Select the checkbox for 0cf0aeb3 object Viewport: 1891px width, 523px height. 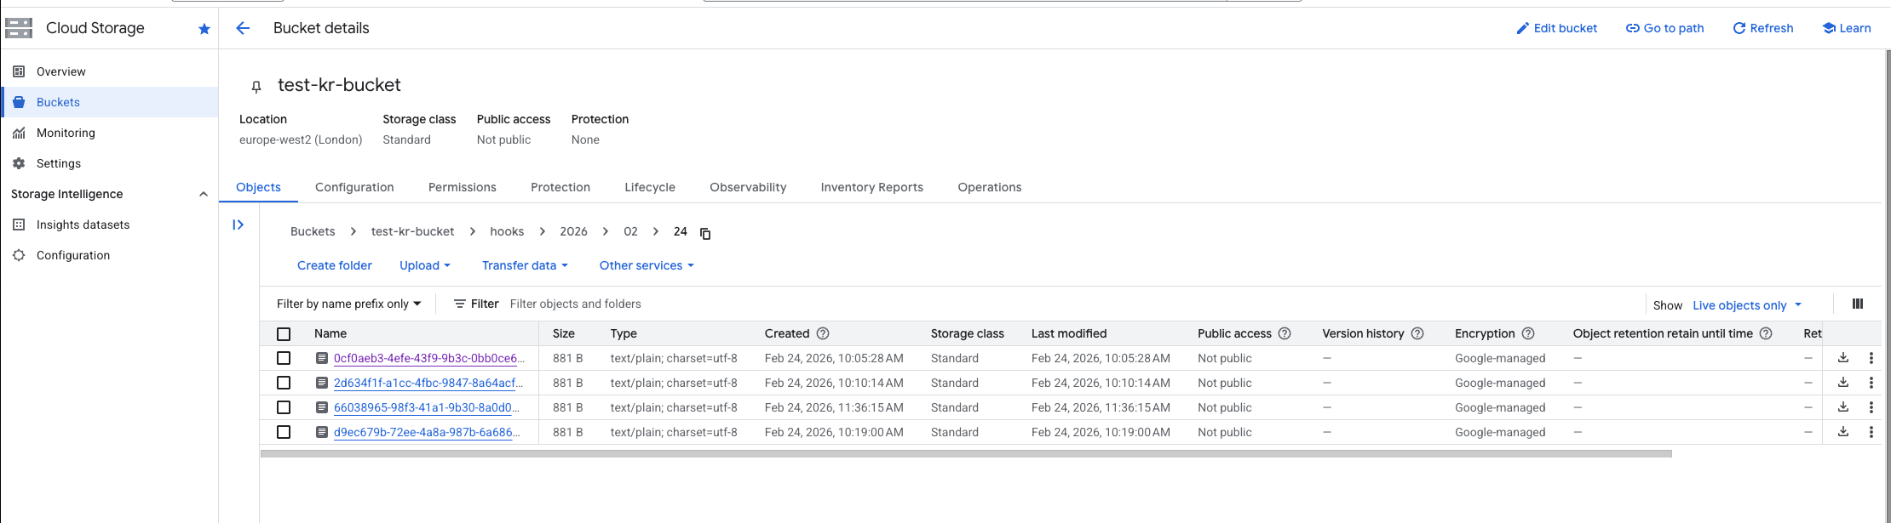coord(284,358)
